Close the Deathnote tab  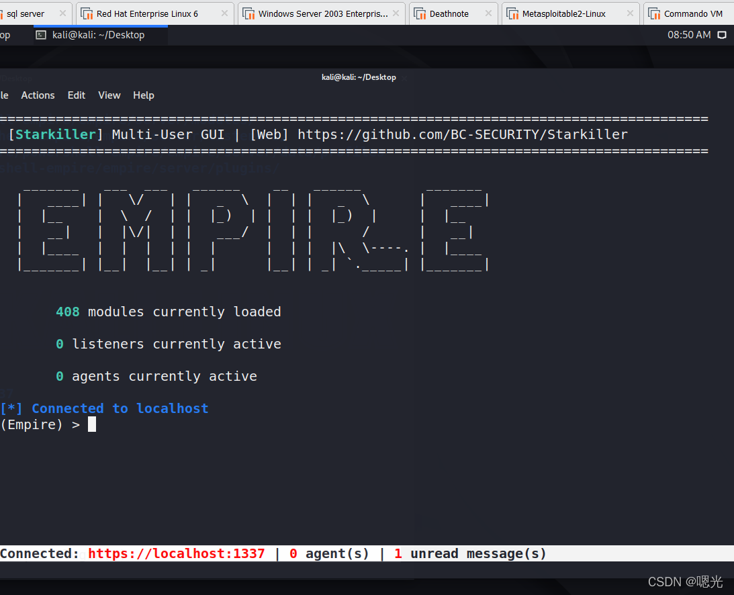pos(488,13)
